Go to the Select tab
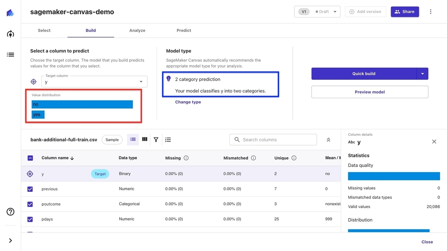The image size is (447, 251). coord(44,30)
